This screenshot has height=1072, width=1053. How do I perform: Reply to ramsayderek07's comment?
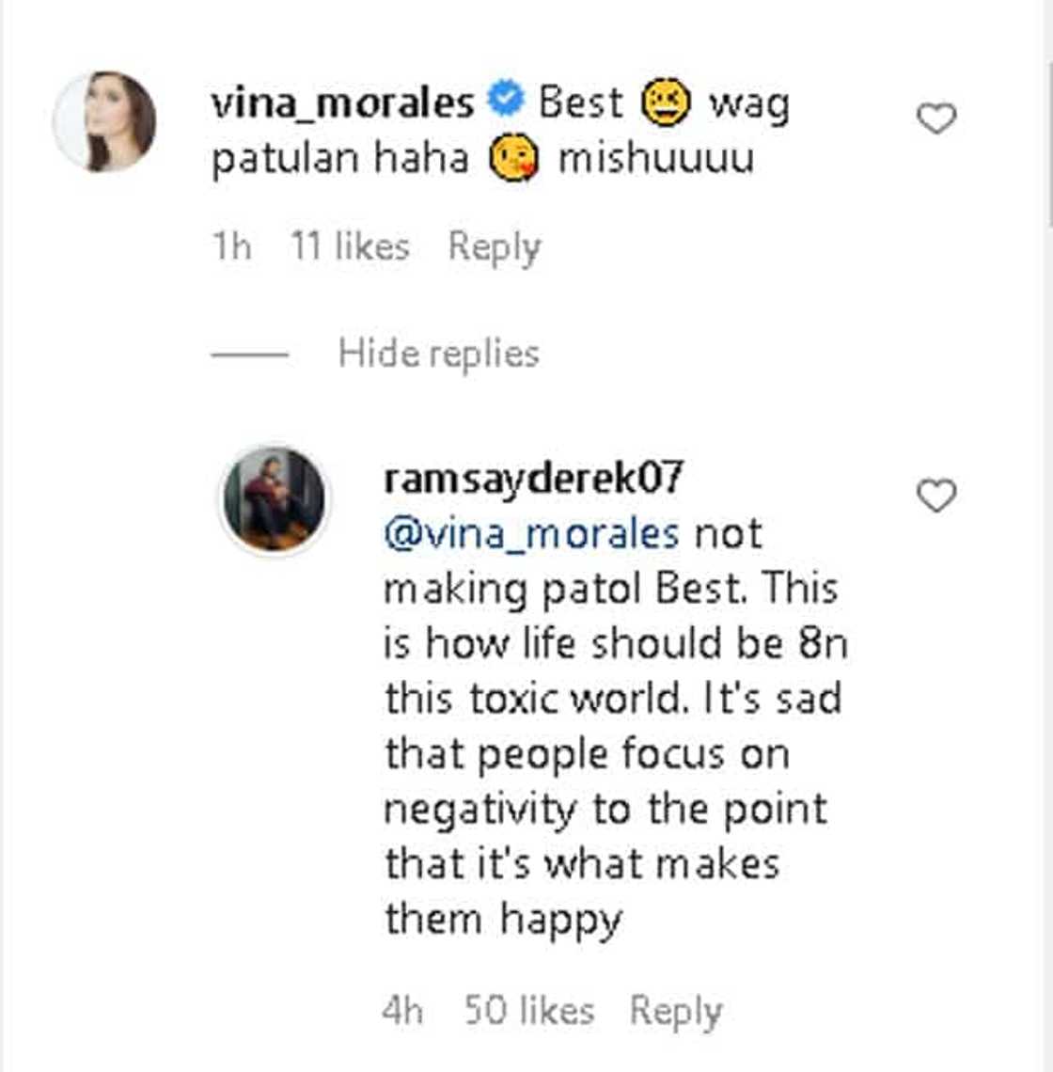click(x=676, y=1011)
